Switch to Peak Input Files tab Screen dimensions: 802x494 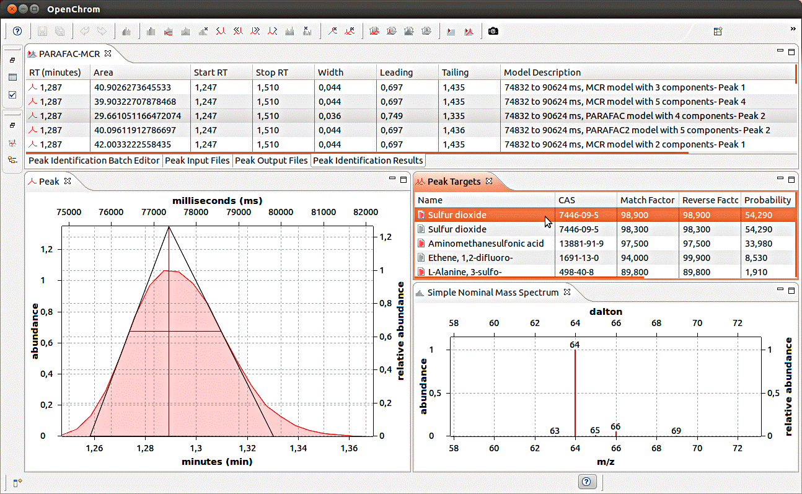pos(197,161)
